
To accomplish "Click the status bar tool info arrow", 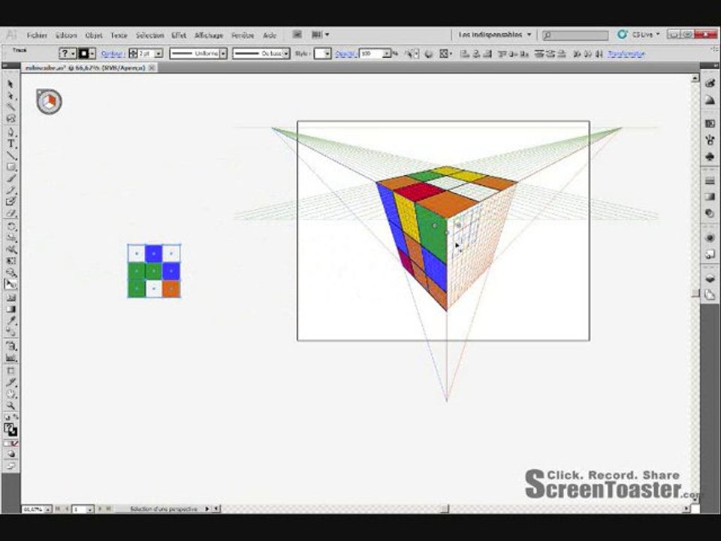I will pos(207,509).
